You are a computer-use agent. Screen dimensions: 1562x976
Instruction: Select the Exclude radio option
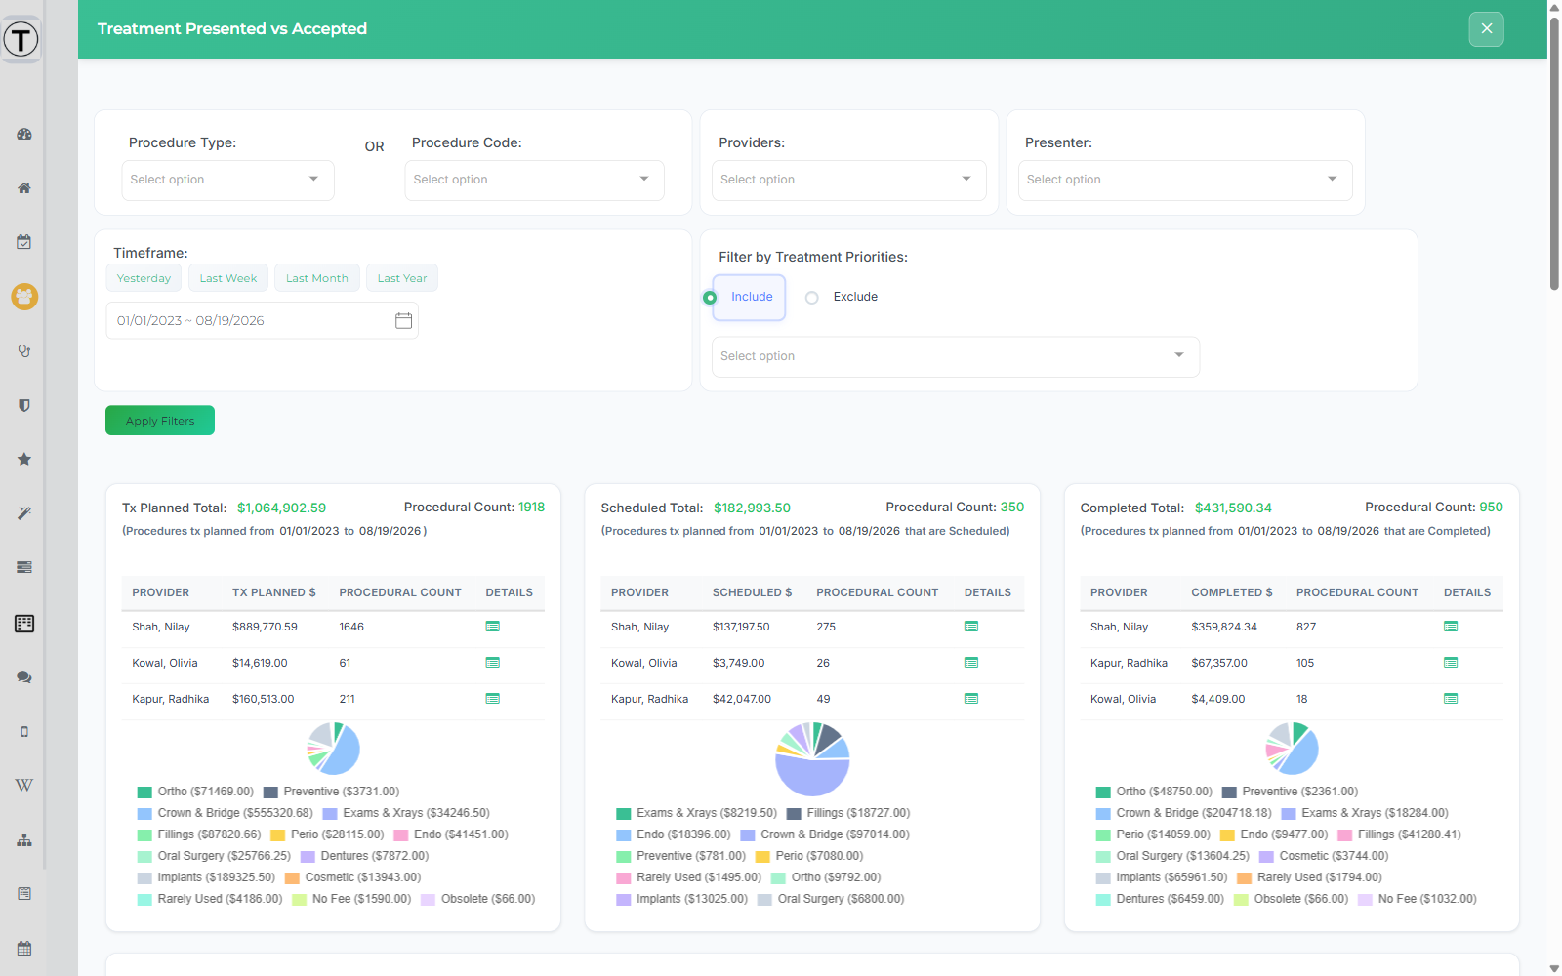812,298
